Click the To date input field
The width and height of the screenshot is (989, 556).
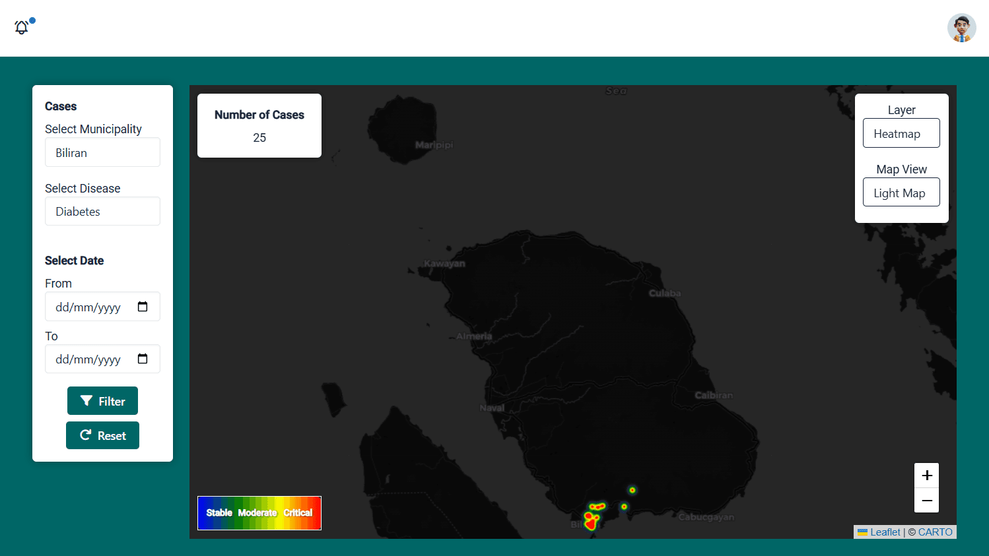point(102,359)
